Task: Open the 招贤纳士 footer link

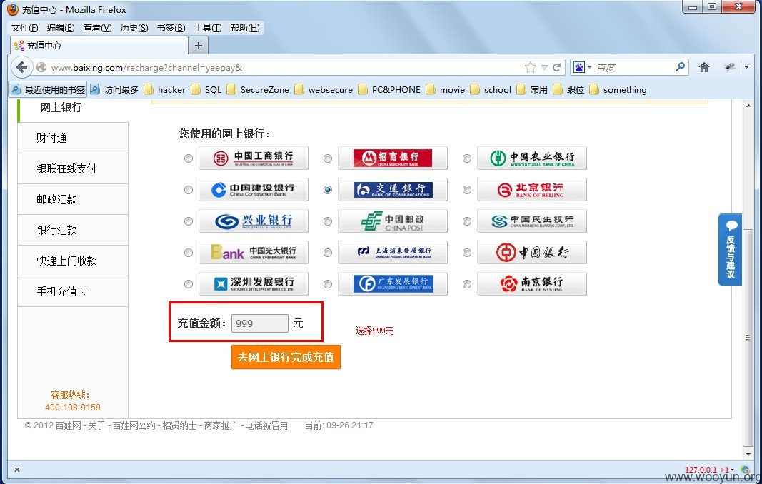Action: pos(179,425)
